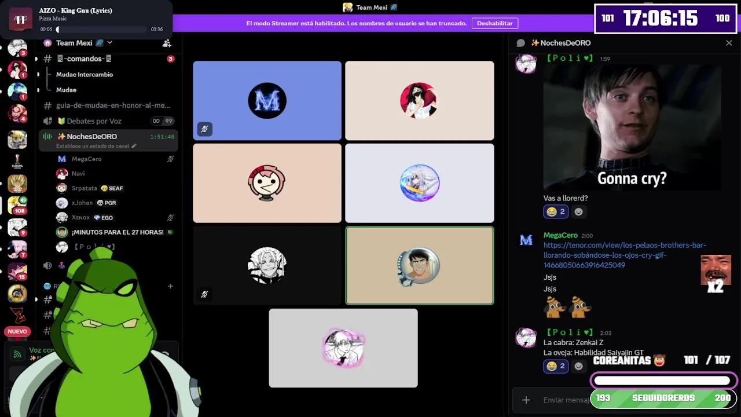Toggle the laughing reaction under Habilidad Saiyajin GT

(x=556, y=366)
